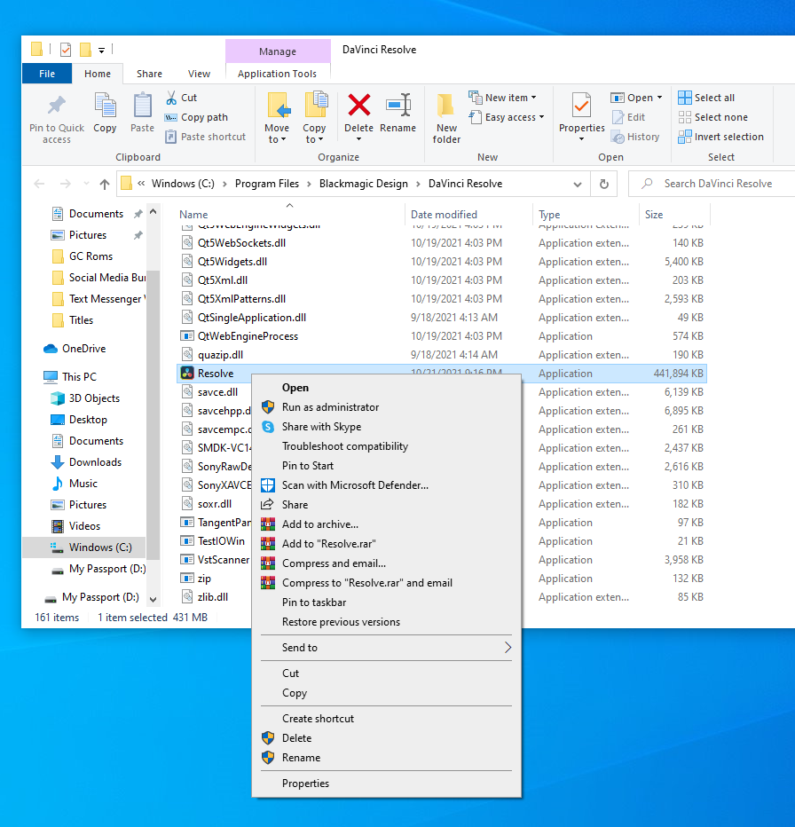Image resolution: width=795 pixels, height=827 pixels.
Task: Open the Application Tools tab
Action: (278, 74)
